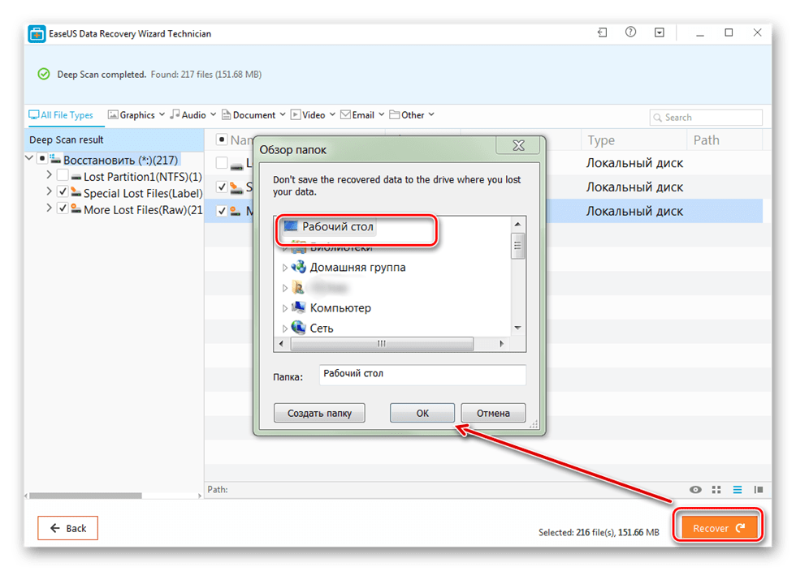Select Домашняя группа in folder tree
The image size is (796, 571).
coord(357,267)
